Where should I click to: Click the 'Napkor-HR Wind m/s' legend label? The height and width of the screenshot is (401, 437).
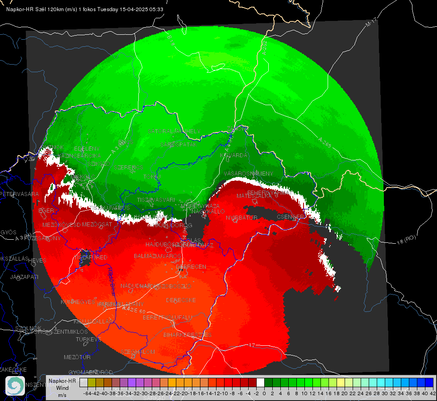pos(62,388)
